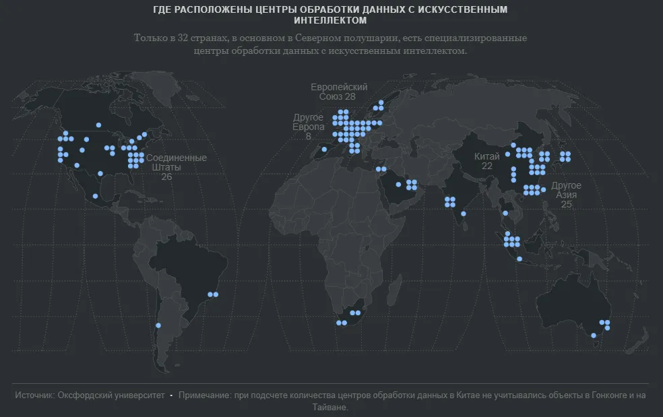This screenshot has height=417, width=663.
Task: Click the four-dot cluster in western India
Action: click(450, 202)
